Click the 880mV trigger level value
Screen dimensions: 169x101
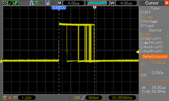point(94,98)
